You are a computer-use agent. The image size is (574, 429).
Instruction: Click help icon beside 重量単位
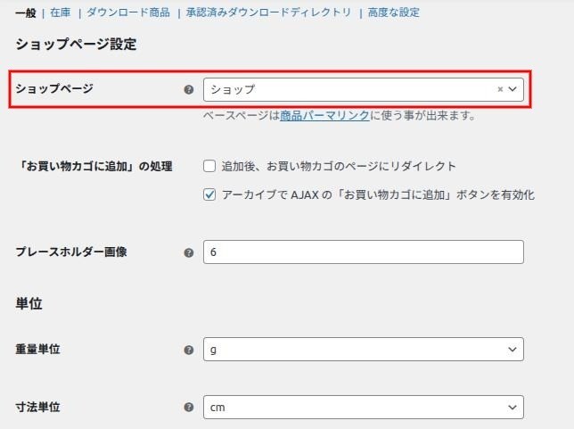(x=188, y=350)
